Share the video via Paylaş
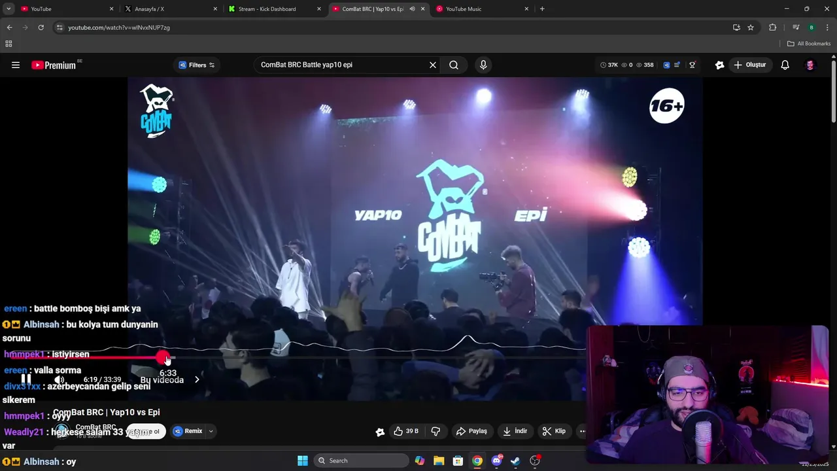The width and height of the screenshot is (837, 471). click(x=471, y=431)
